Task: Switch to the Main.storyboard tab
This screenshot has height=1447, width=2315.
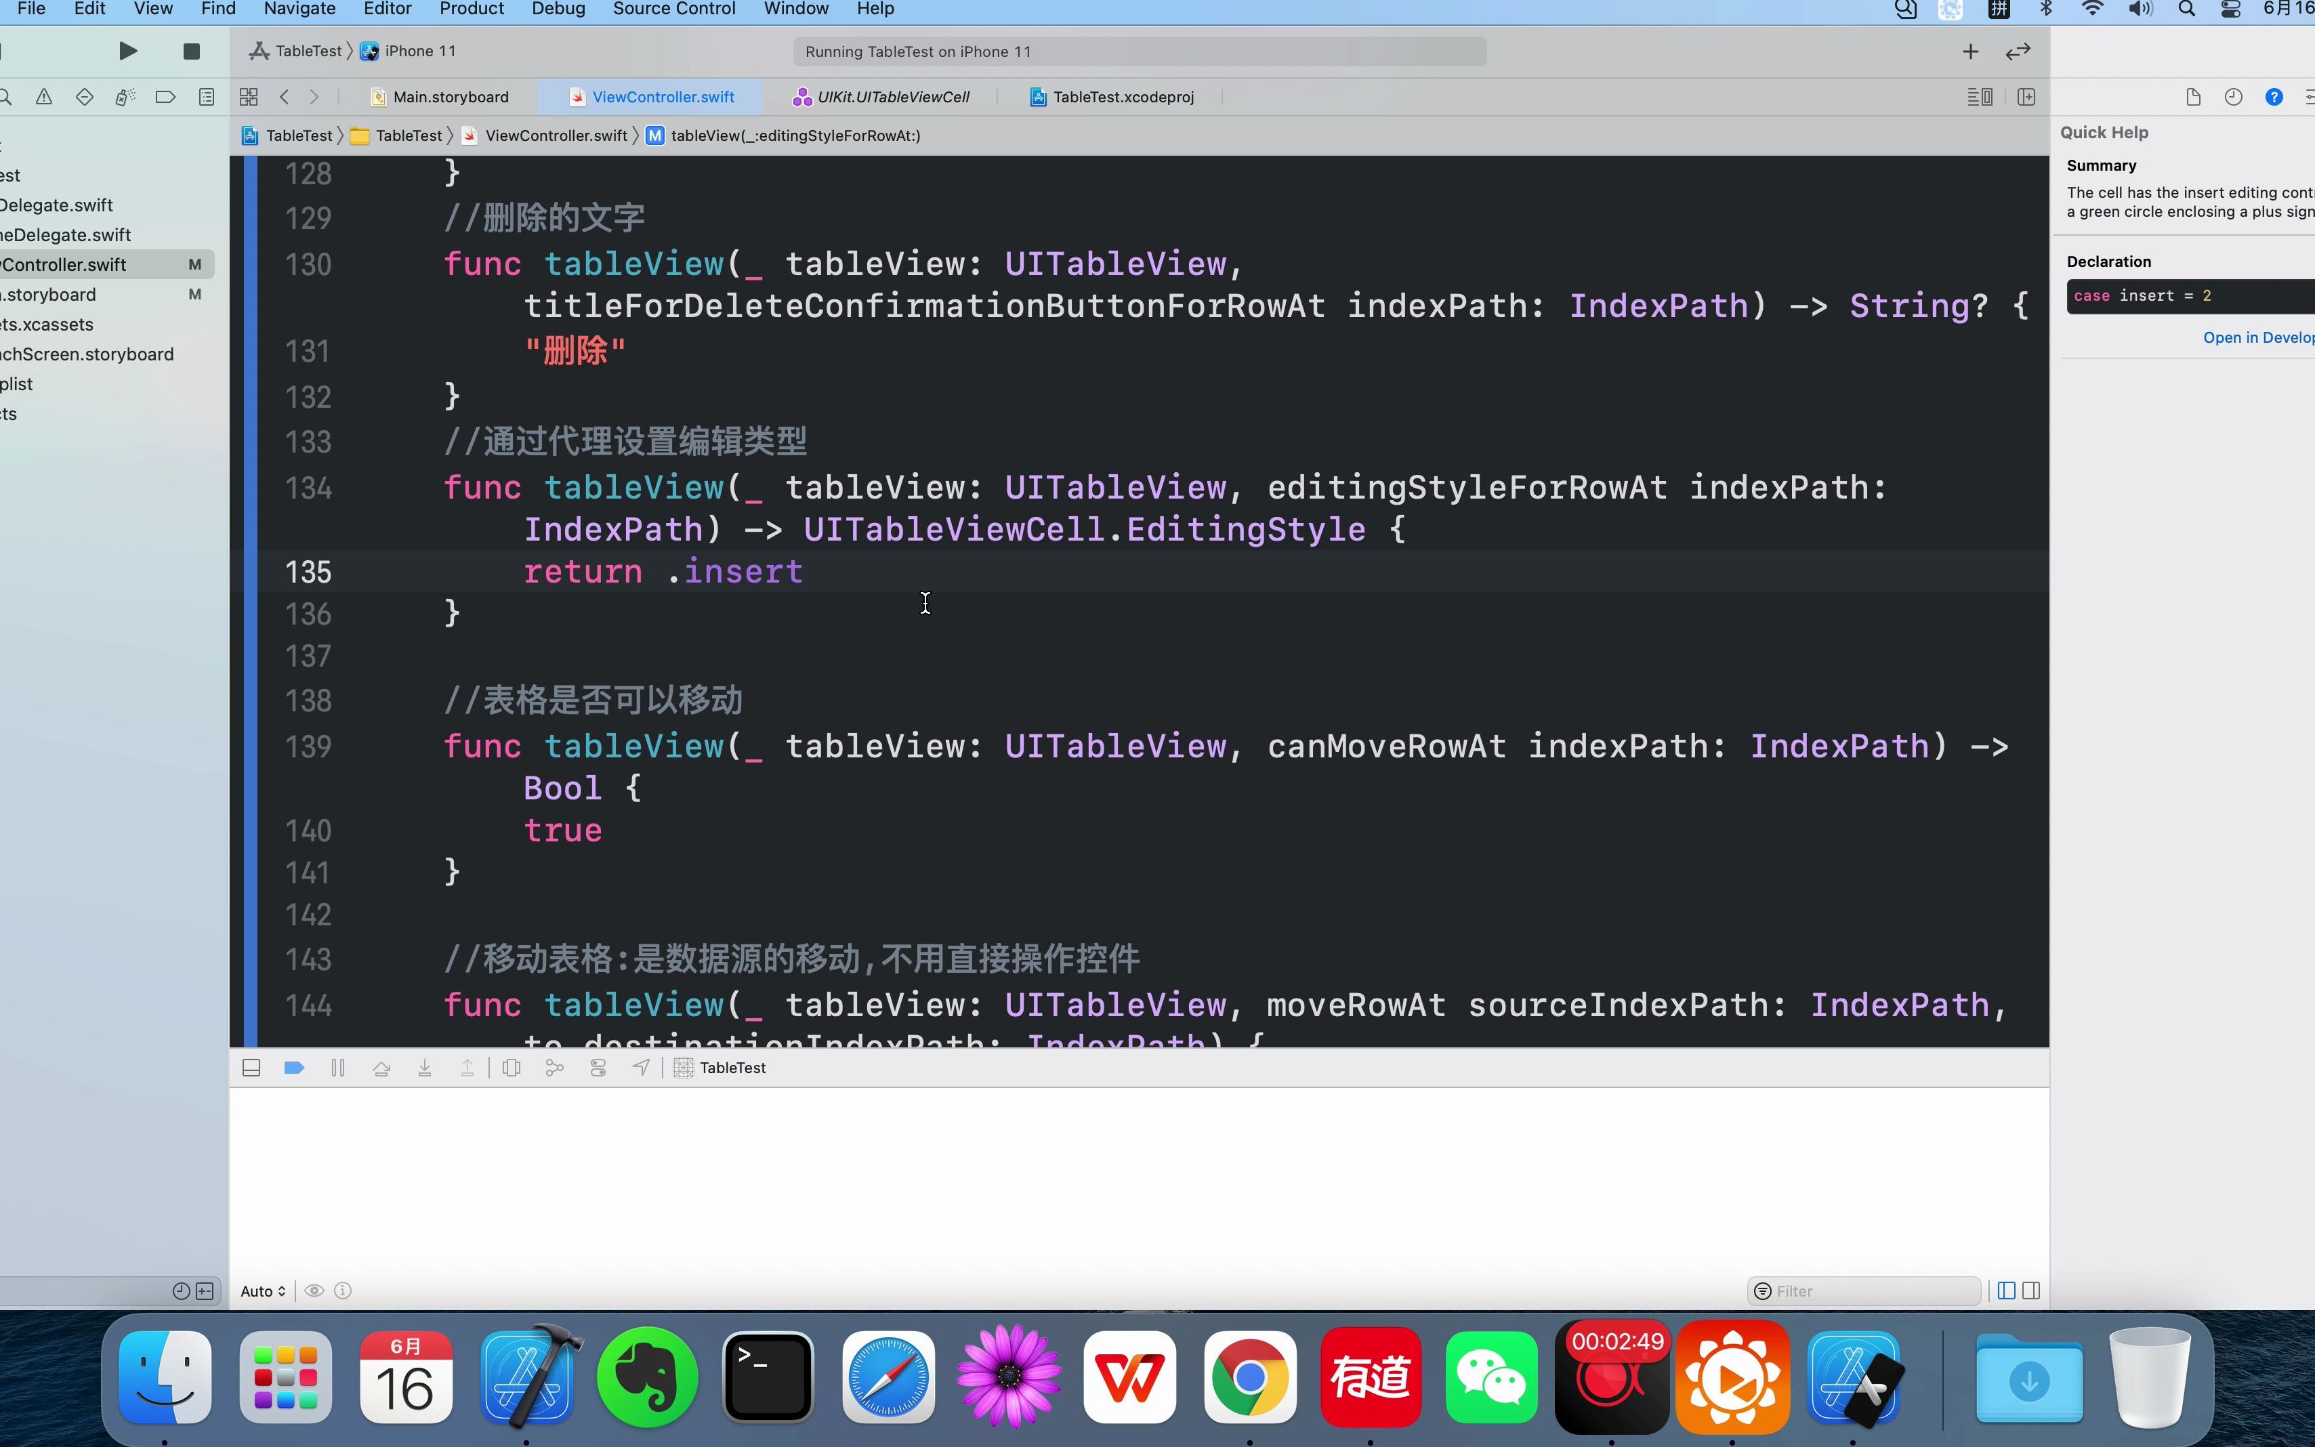Action: [450, 97]
